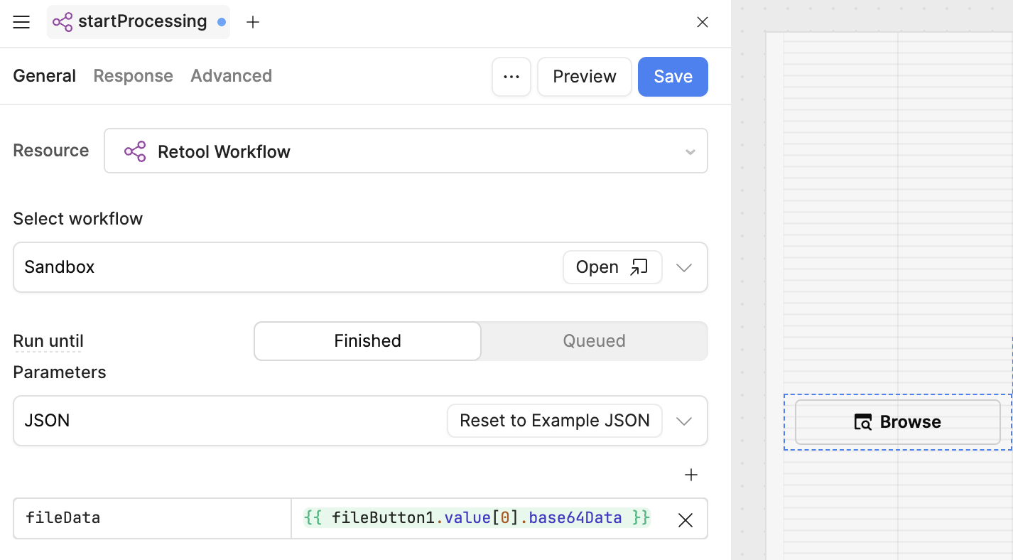Add a parameter with the plus icon
The height and width of the screenshot is (560, 1013).
691,475
